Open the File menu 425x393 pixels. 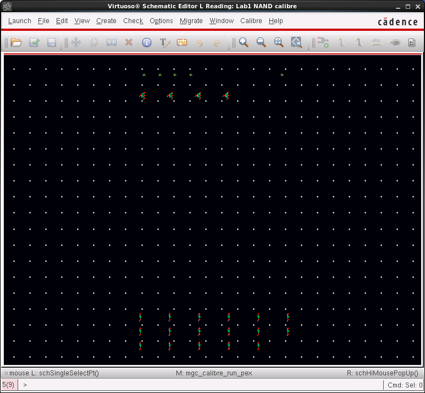pos(43,21)
